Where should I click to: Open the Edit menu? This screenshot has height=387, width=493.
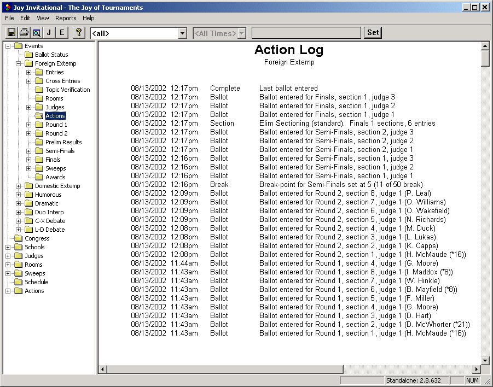click(x=25, y=18)
